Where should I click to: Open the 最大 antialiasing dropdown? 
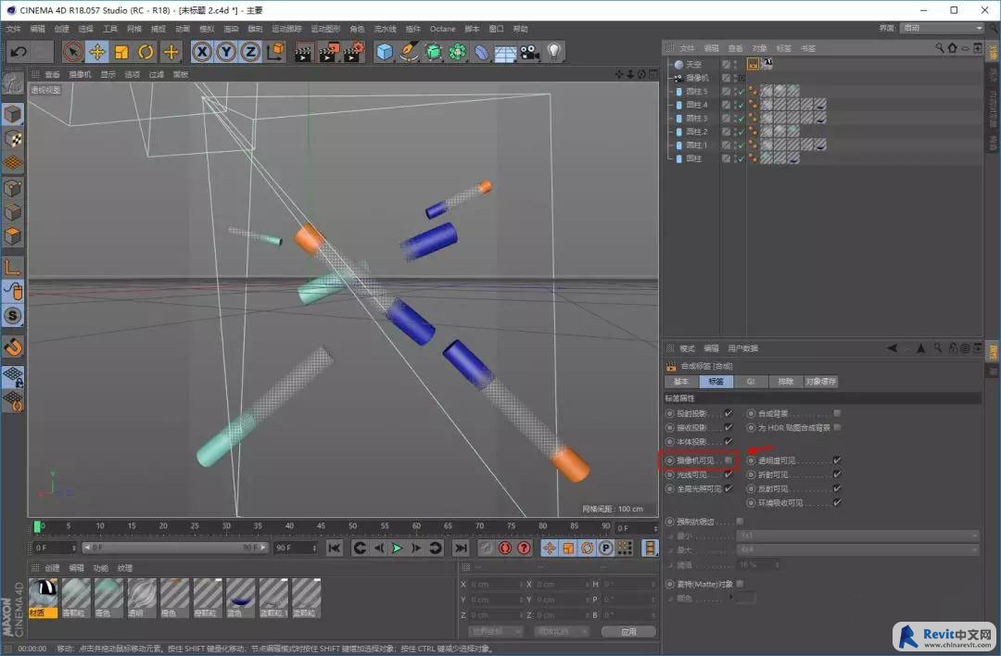click(857, 549)
